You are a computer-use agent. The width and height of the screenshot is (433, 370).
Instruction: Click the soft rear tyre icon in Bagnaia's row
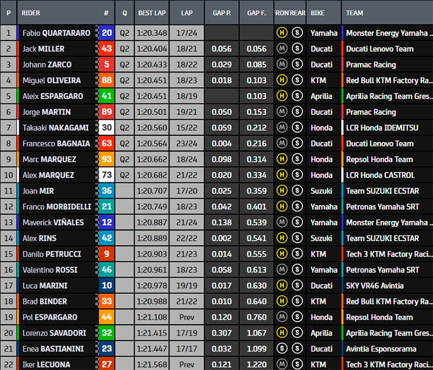[297, 143]
